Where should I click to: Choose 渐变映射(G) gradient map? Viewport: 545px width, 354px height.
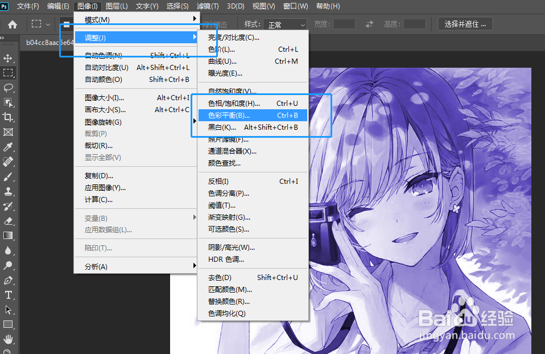click(253, 217)
